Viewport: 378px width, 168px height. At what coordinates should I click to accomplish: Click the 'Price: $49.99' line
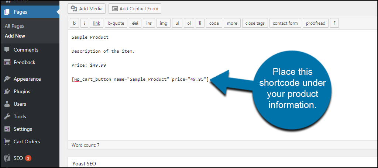89,65
